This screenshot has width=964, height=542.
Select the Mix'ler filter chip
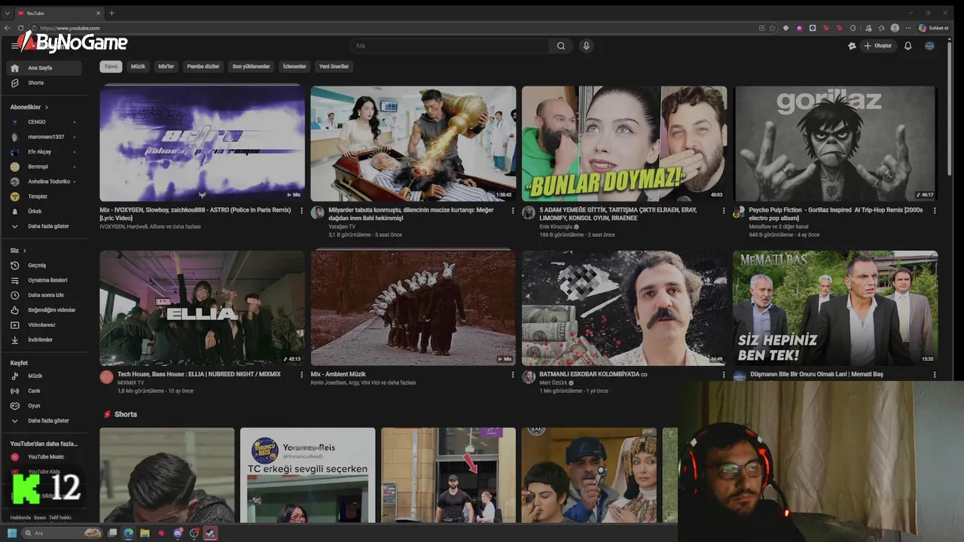click(166, 66)
